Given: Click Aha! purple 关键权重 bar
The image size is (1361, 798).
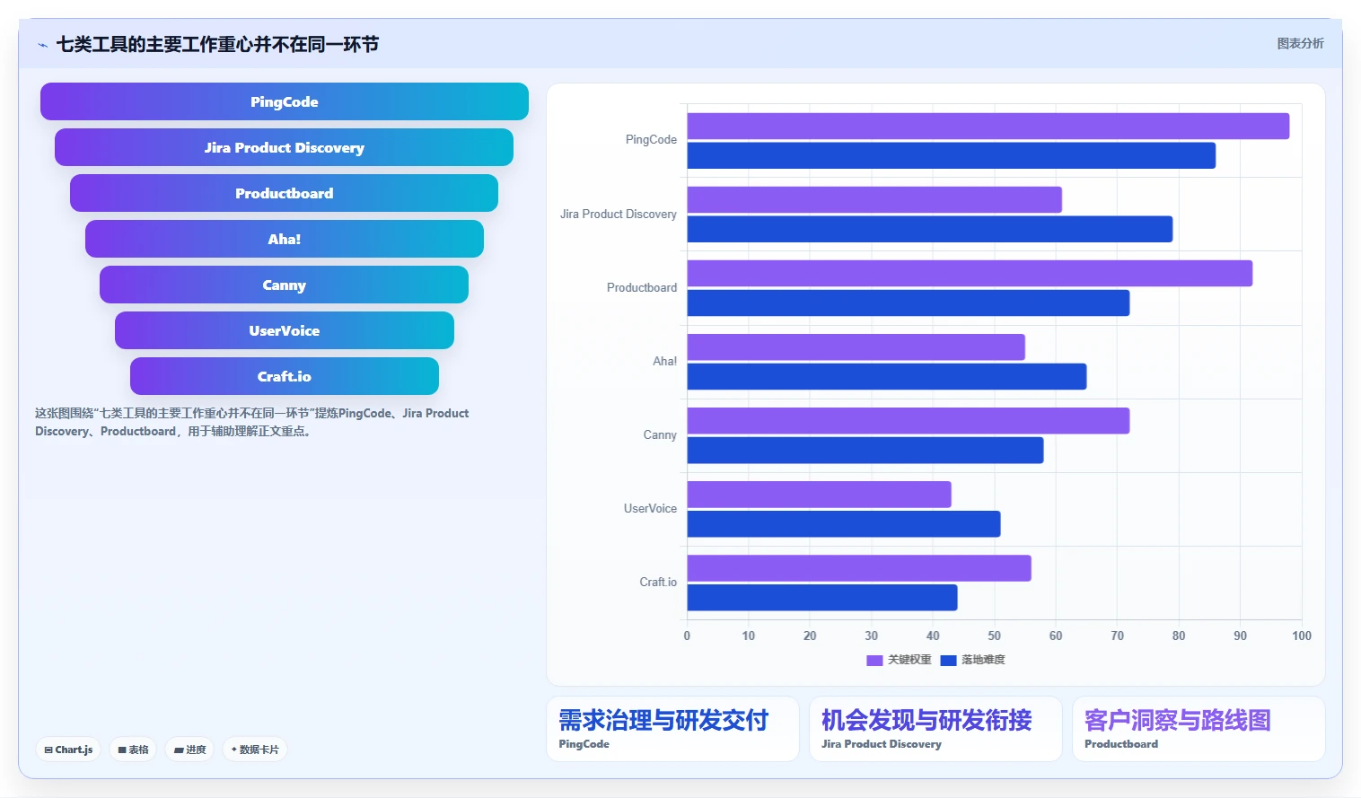Looking at the screenshot, I should (856, 347).
